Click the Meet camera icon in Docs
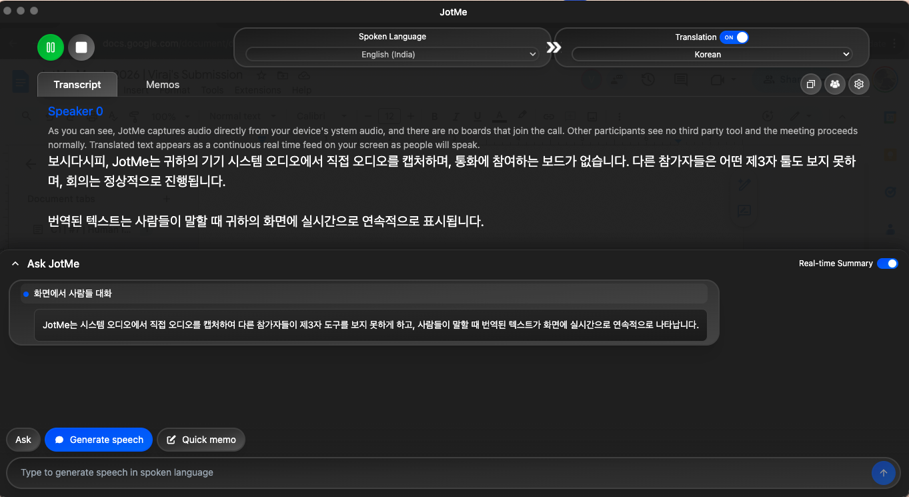This screenshot has height=497, width=909. coord(718,80)
